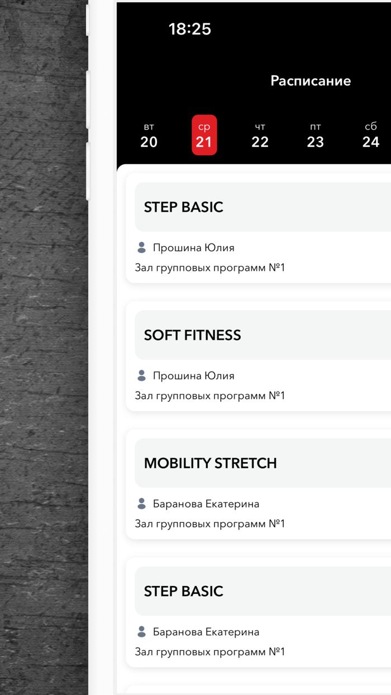
Task: Tap the 18:25 clock in the status bar
Action: coord(190,29)
